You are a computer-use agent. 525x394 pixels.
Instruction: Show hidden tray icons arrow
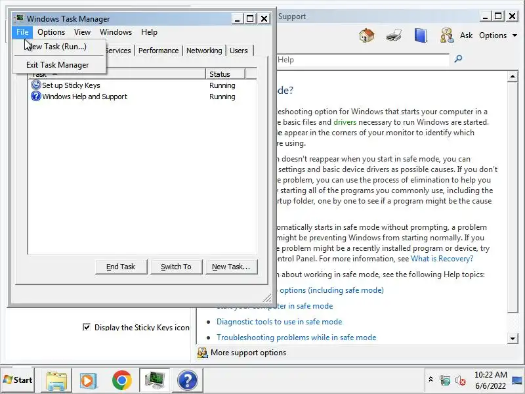[431, 380]
